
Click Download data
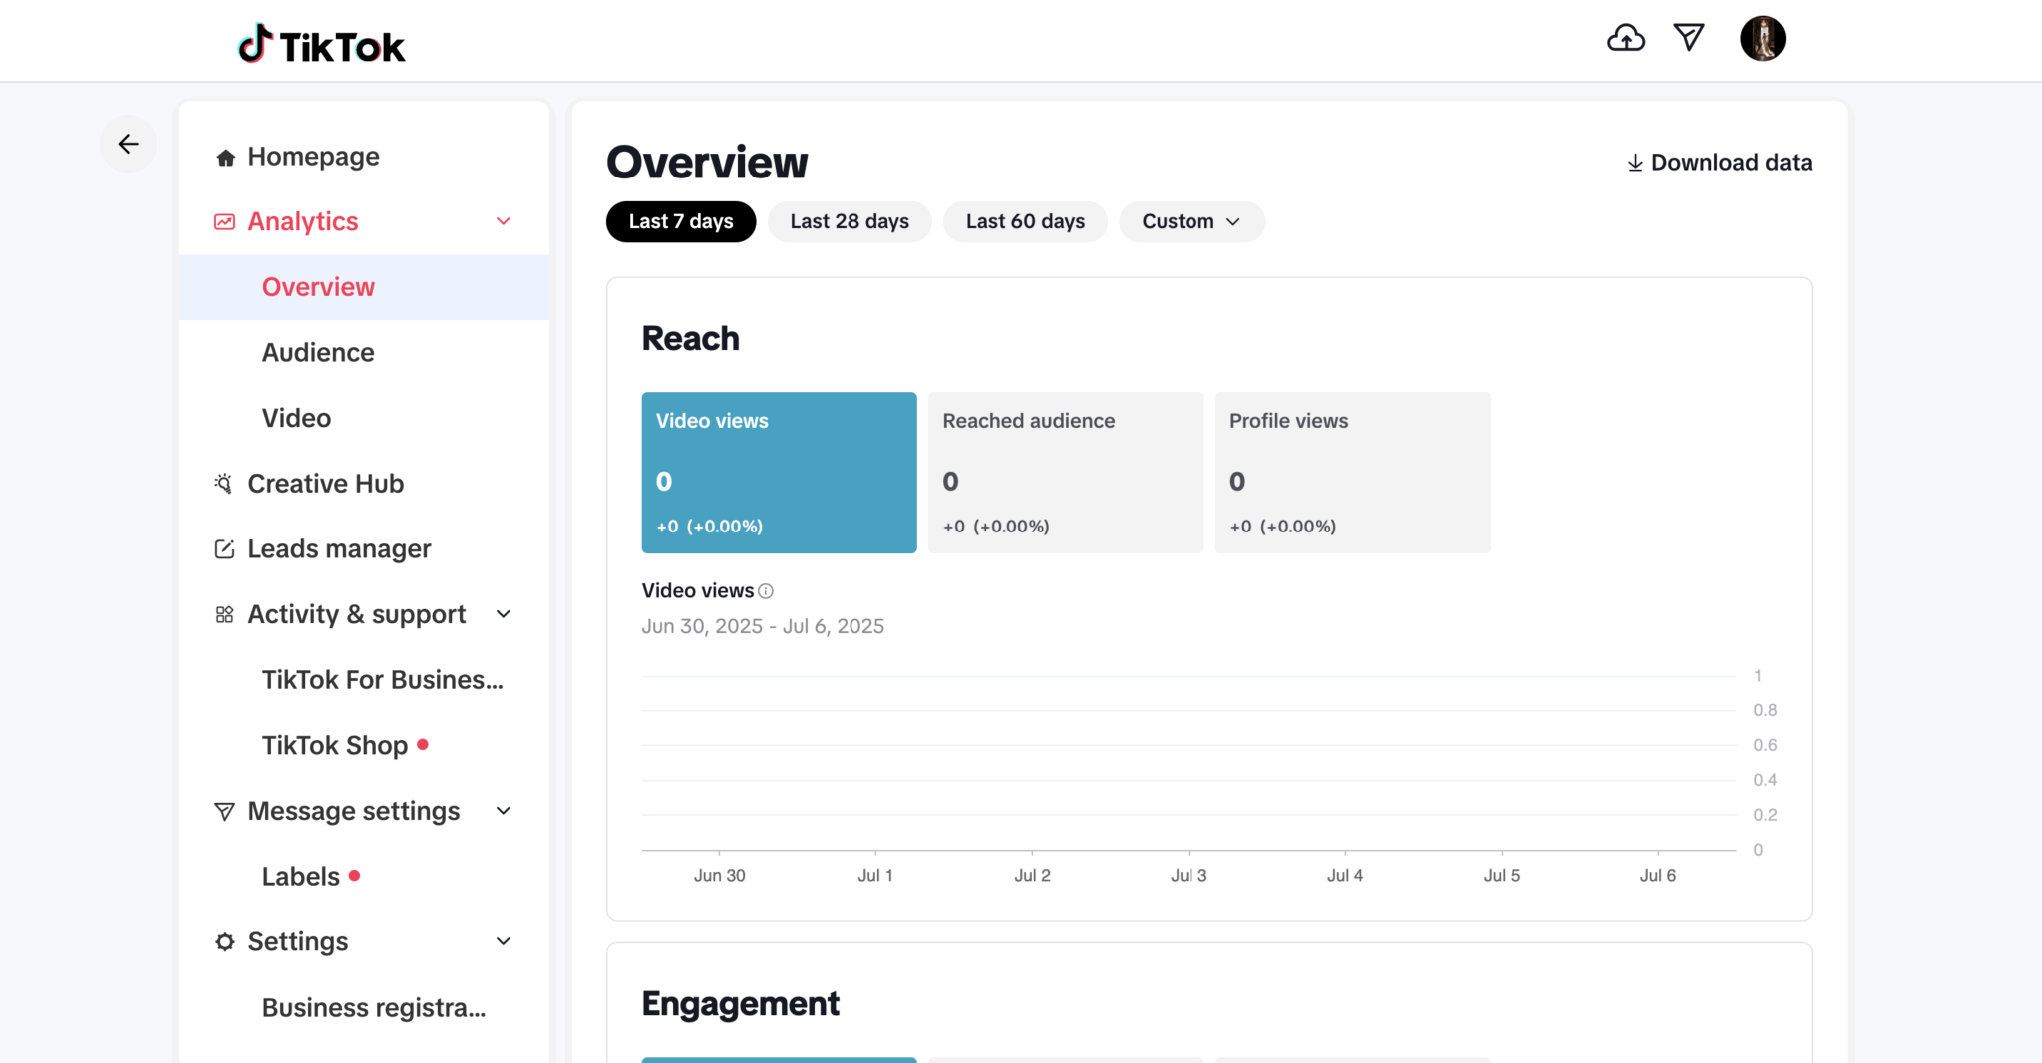[x=1719, y=163]
